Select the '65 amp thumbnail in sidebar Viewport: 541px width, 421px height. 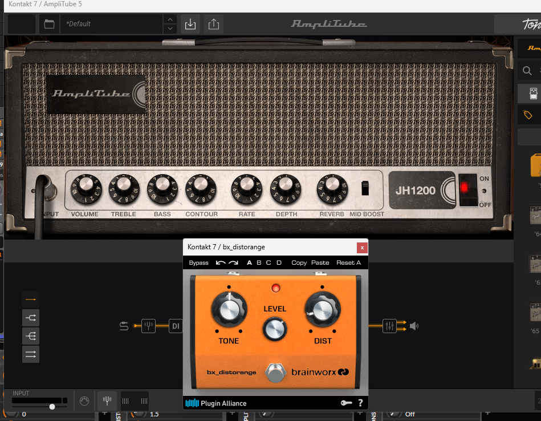(535, 312)
